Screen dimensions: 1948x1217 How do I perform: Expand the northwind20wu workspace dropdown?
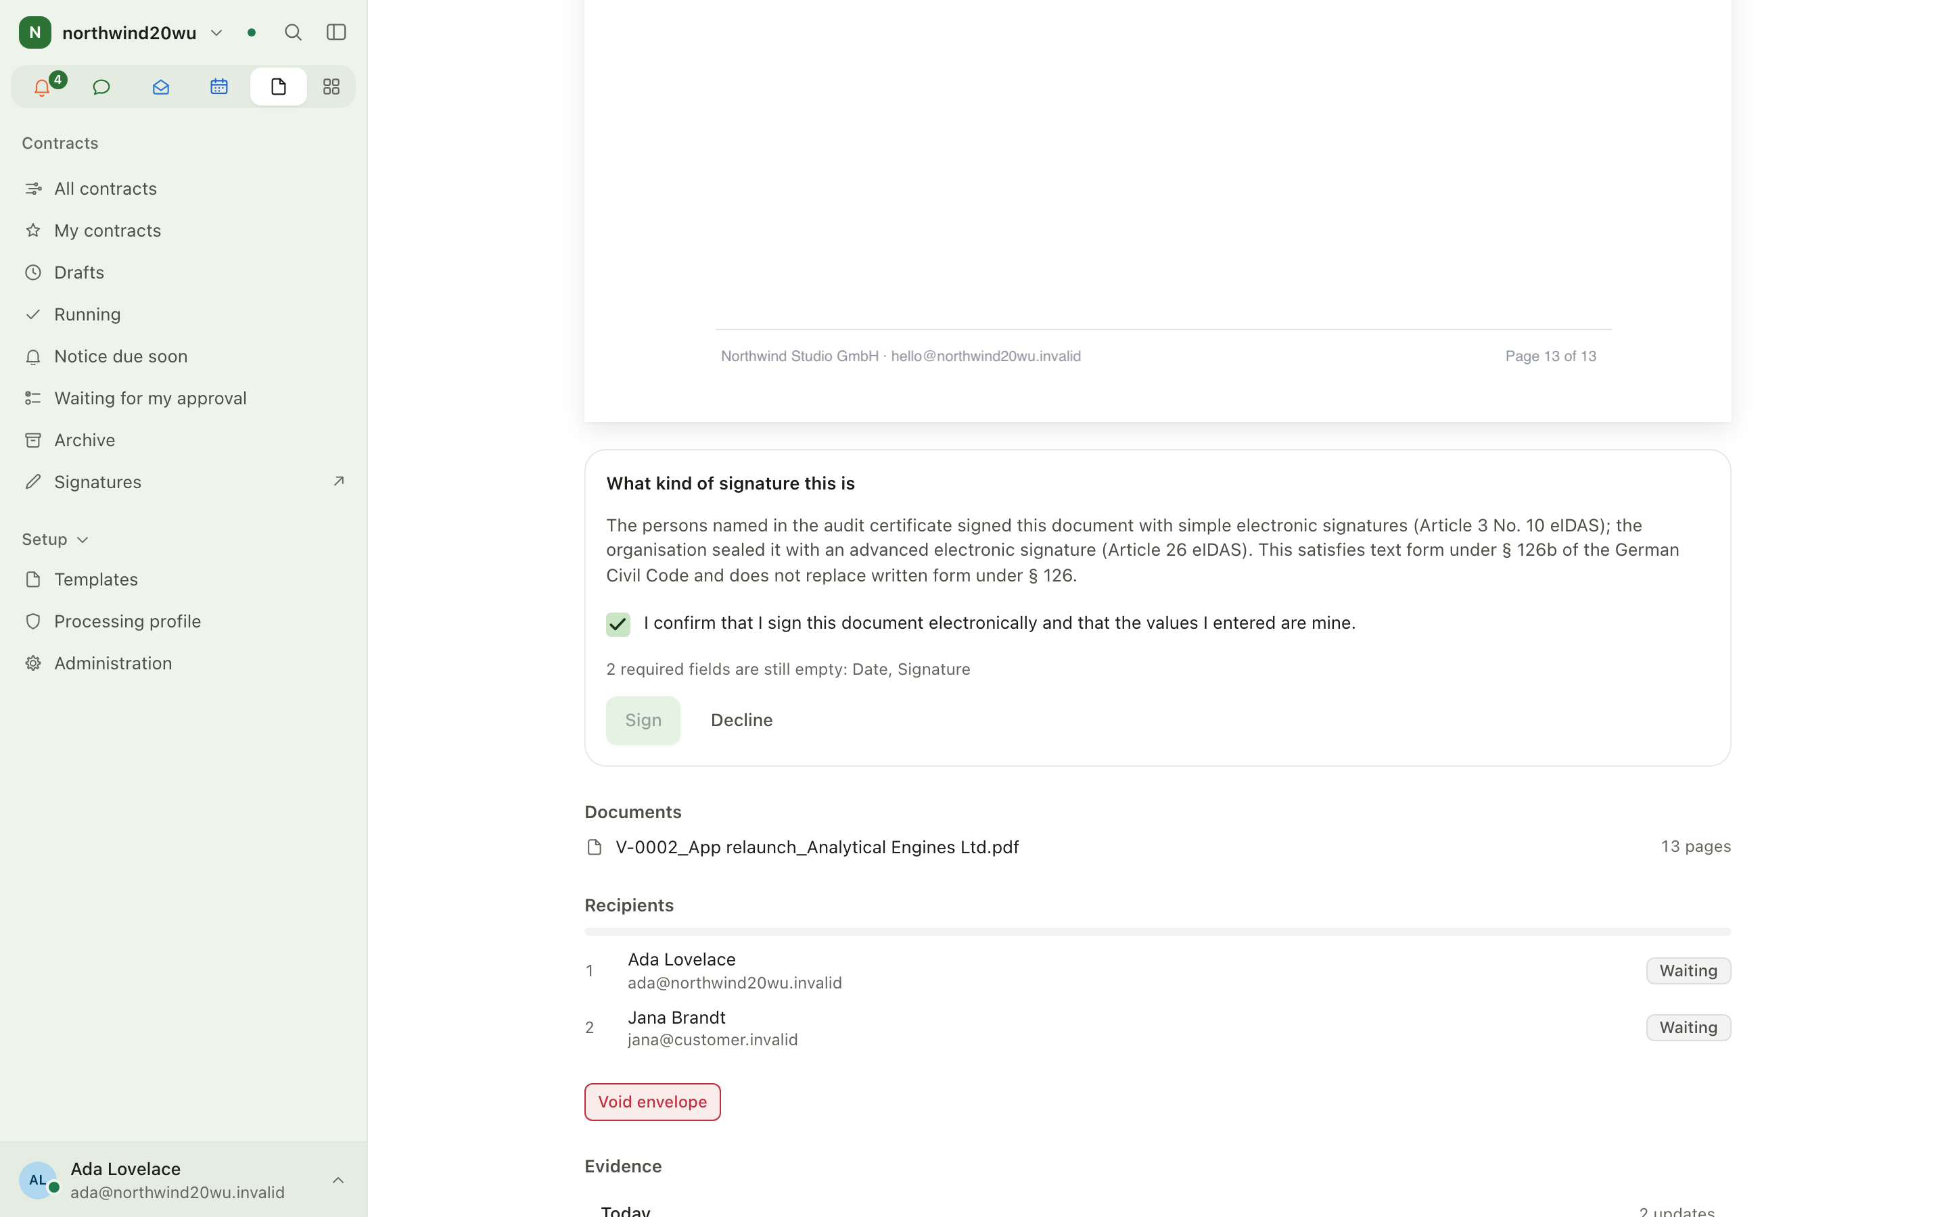point(216,33)
